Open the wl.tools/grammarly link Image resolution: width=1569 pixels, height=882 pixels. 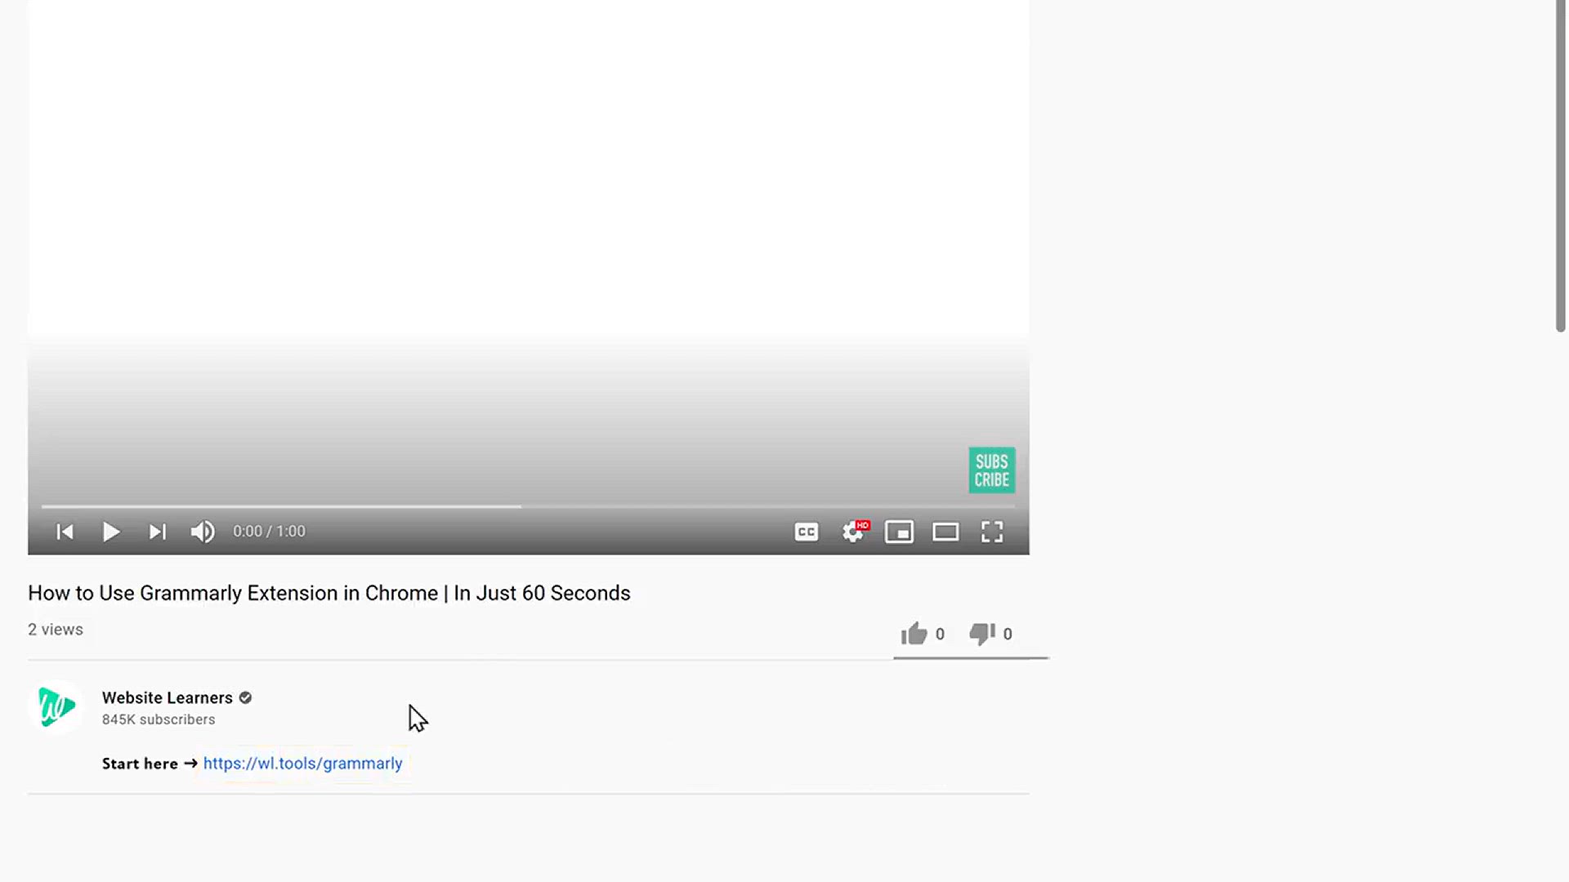click(302, 764)
